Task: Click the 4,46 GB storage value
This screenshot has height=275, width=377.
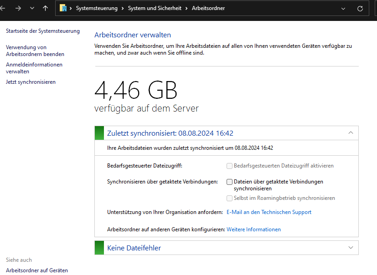Action: click(x=136, y=90)
